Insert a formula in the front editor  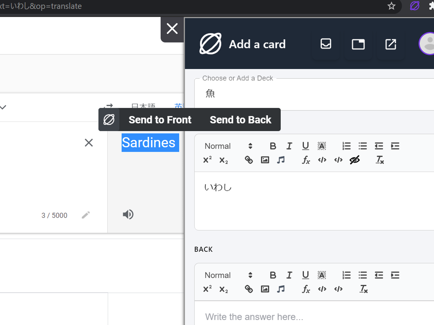306,160
